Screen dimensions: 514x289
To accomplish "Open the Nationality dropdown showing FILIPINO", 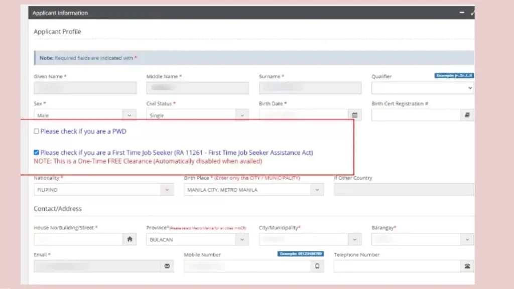I will point(103,190).
